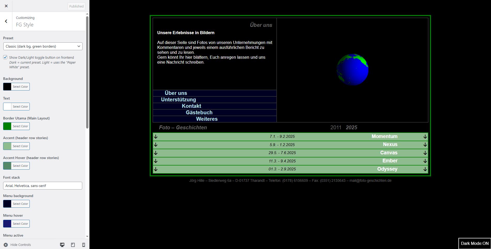Toggle Show Dark/Light toggle button checkbox
Viewport: 491px width, 249px height.
pyautogui.click(x=5, y=57)
